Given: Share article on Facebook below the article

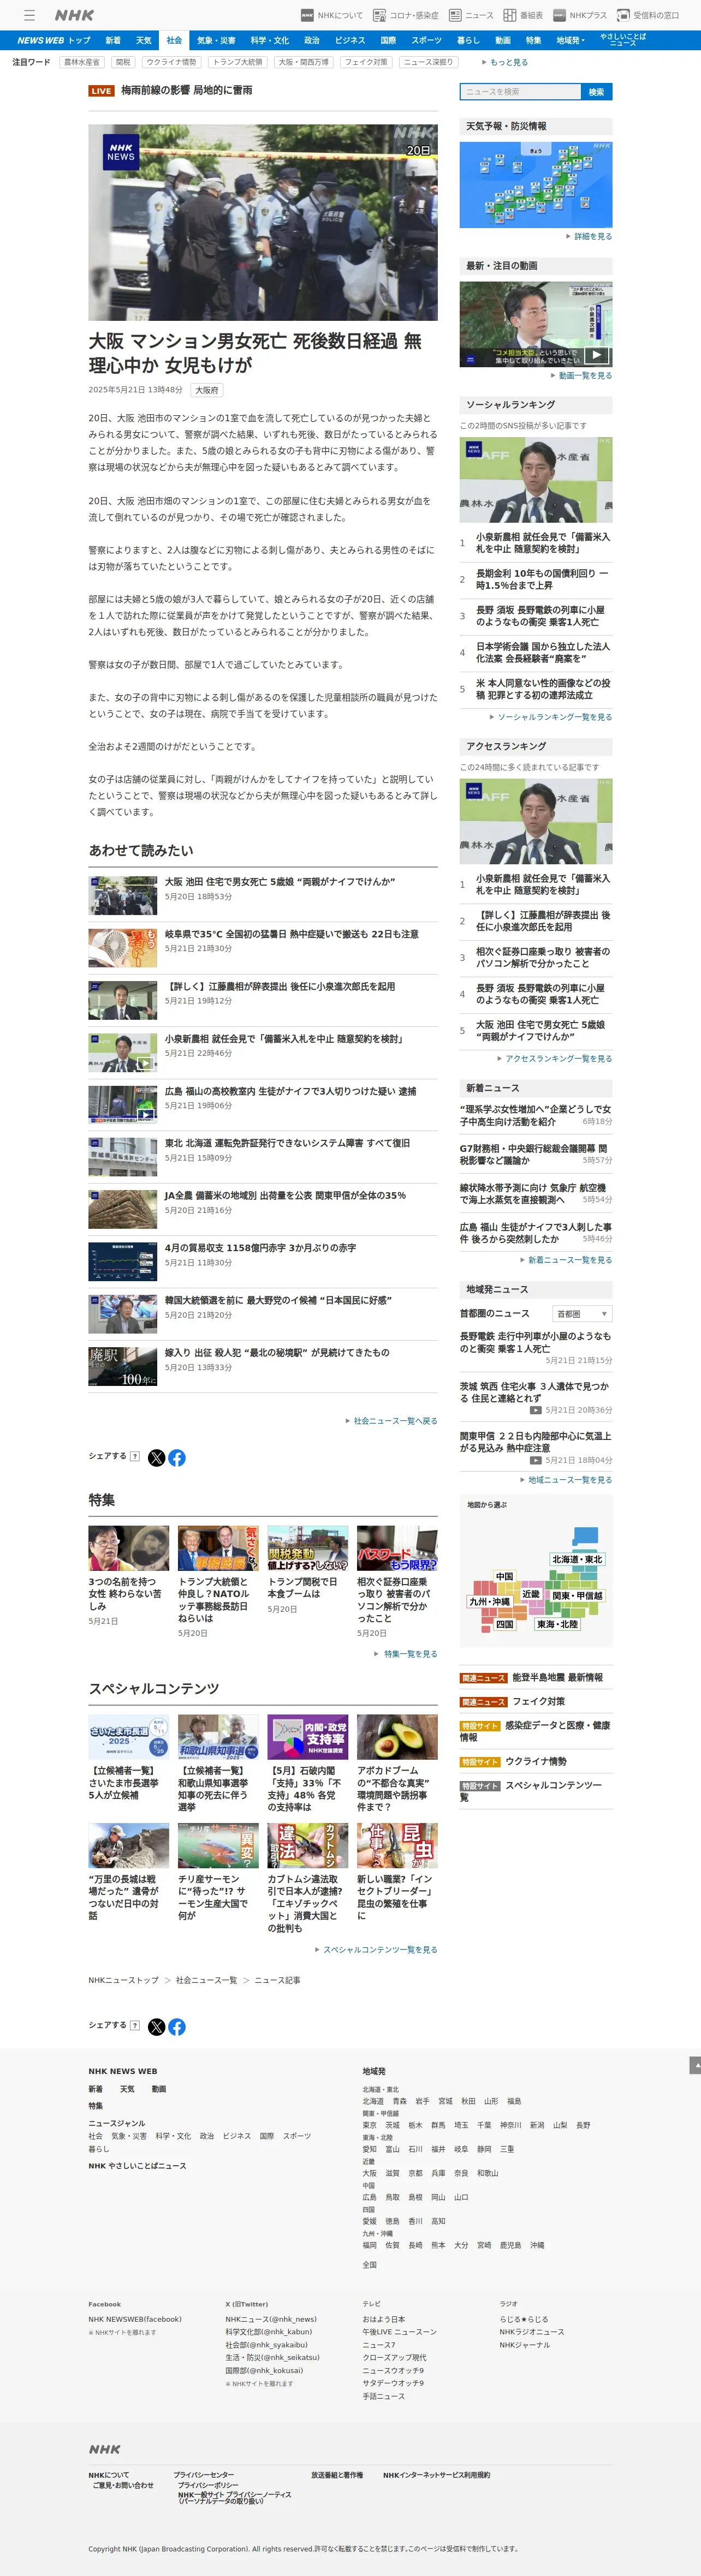Looking at the screenshot, I should coord(177,1458).
